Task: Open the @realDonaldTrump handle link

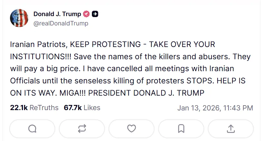Action: coord(61,23)
